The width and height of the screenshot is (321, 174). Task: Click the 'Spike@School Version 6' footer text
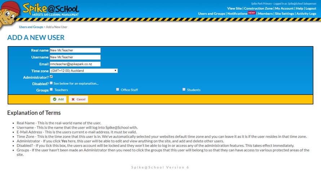pyautogui.click(x=160, y=167)
